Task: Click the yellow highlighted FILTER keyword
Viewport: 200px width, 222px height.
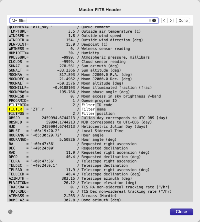Action: [x=16, y=109]
